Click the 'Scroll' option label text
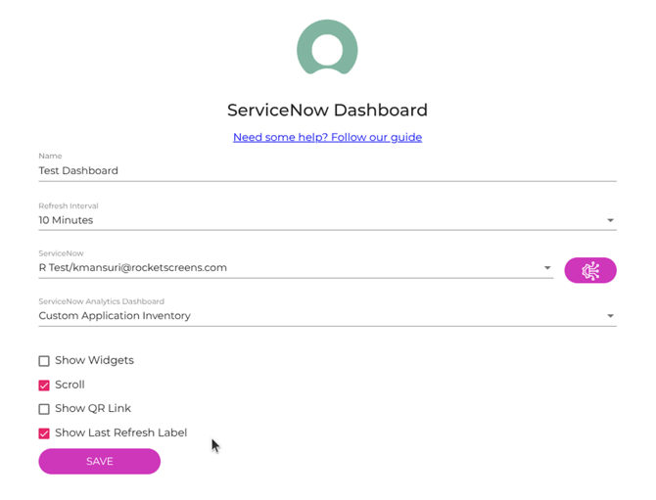 click(70, 385)
